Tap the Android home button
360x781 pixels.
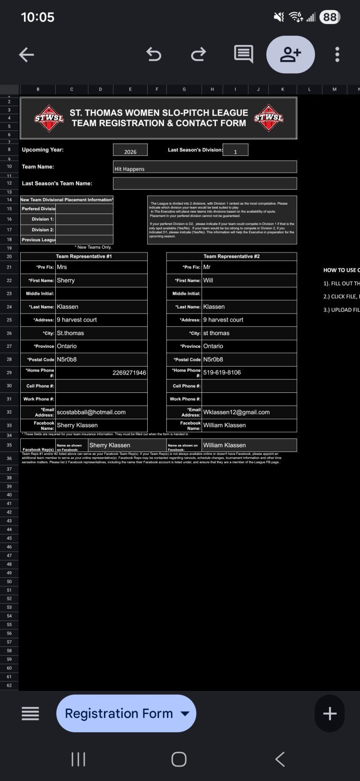[179, 759]
